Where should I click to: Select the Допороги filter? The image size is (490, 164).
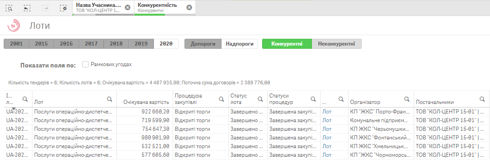[203, 44]
